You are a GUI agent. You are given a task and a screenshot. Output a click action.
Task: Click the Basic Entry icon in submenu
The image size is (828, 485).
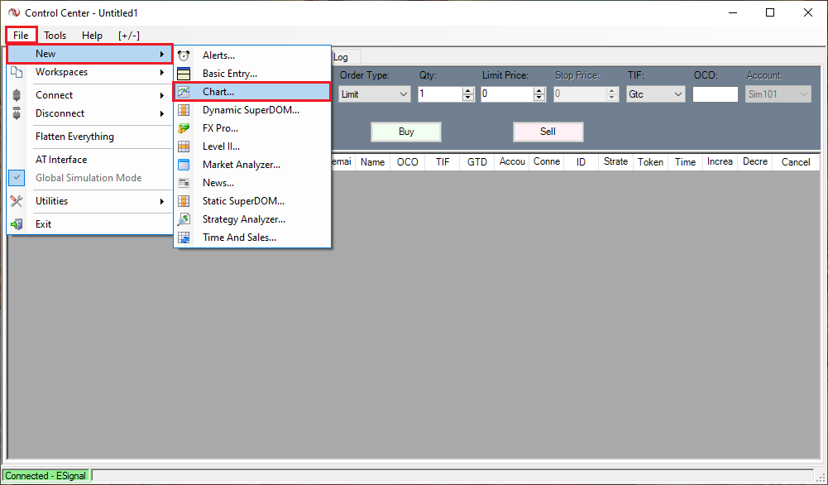184,74
